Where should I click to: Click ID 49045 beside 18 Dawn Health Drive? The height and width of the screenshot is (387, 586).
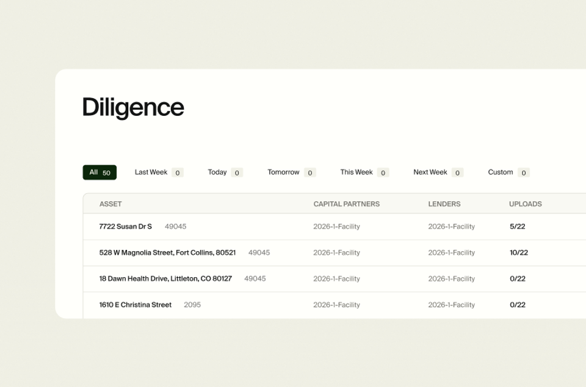pyautogui.click(x=255, y=279)
